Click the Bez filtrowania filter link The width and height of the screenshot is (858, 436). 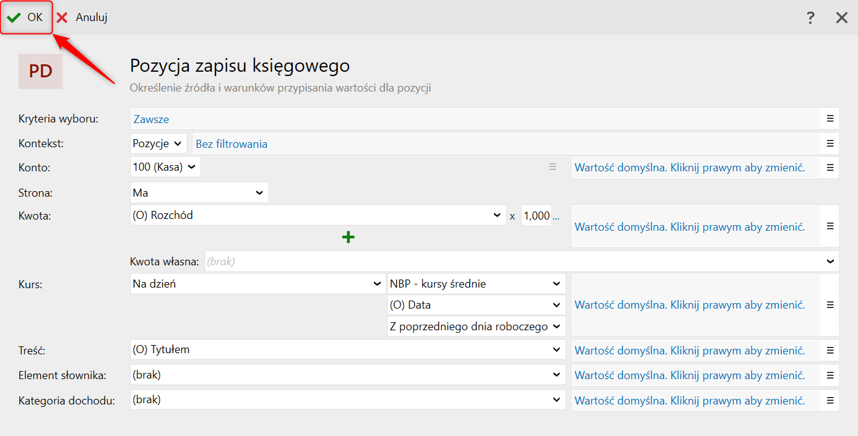point(232,144)
